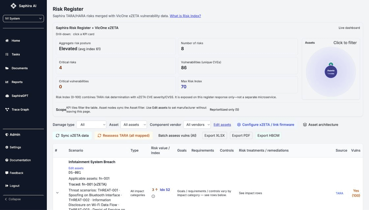Image resolution: width=369 pixels, height=210 pixels.
Task: Open Settings gear in sidebar
Action: pos(7,147)
